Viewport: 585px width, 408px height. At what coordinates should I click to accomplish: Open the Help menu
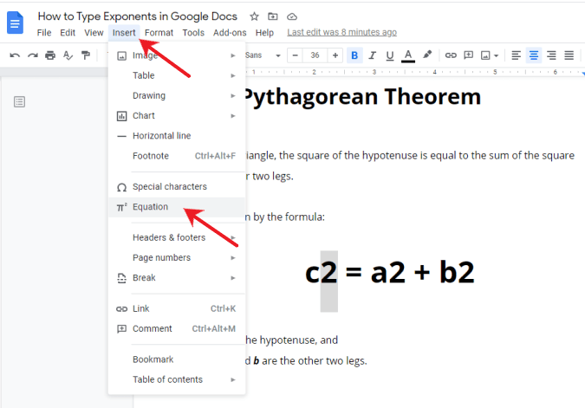point(264,33)
